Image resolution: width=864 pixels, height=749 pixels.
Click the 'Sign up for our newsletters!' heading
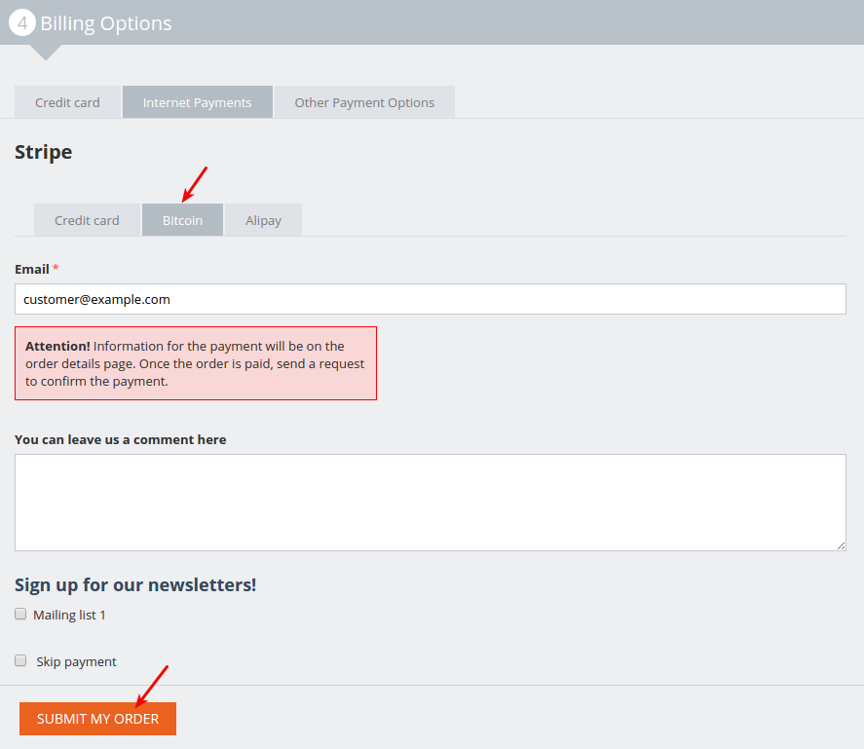(x=135, y=584)
